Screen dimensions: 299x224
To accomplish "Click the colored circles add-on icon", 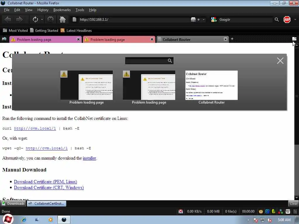I will [281, 211].
